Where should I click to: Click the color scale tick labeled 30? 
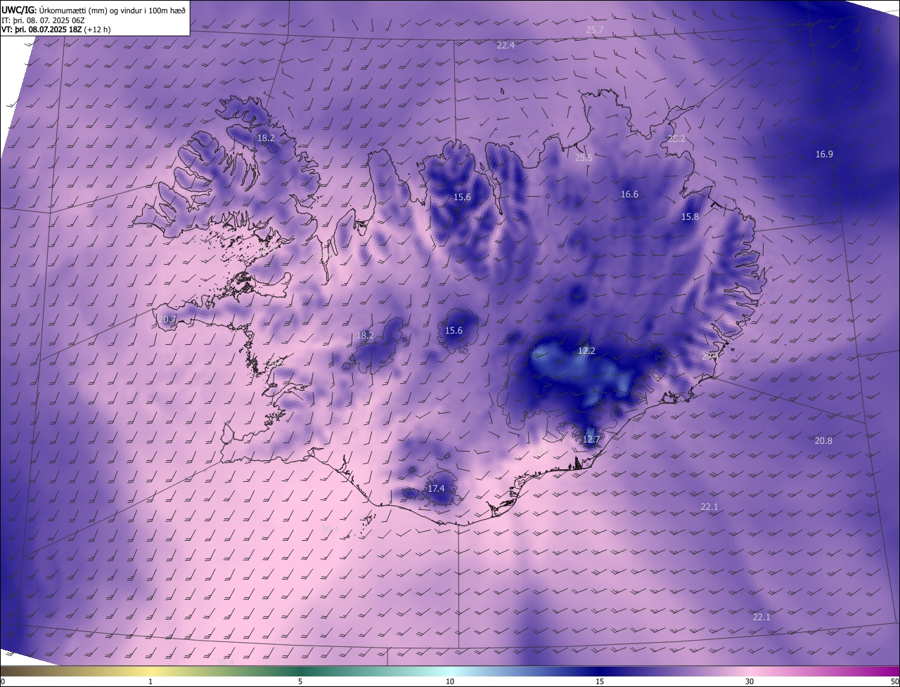(x=750, y=681)
